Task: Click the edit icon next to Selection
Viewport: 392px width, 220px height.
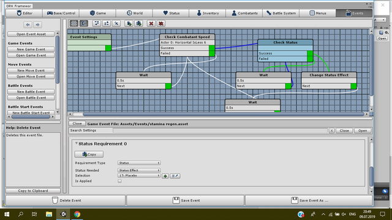Action: tap(175, 176)
